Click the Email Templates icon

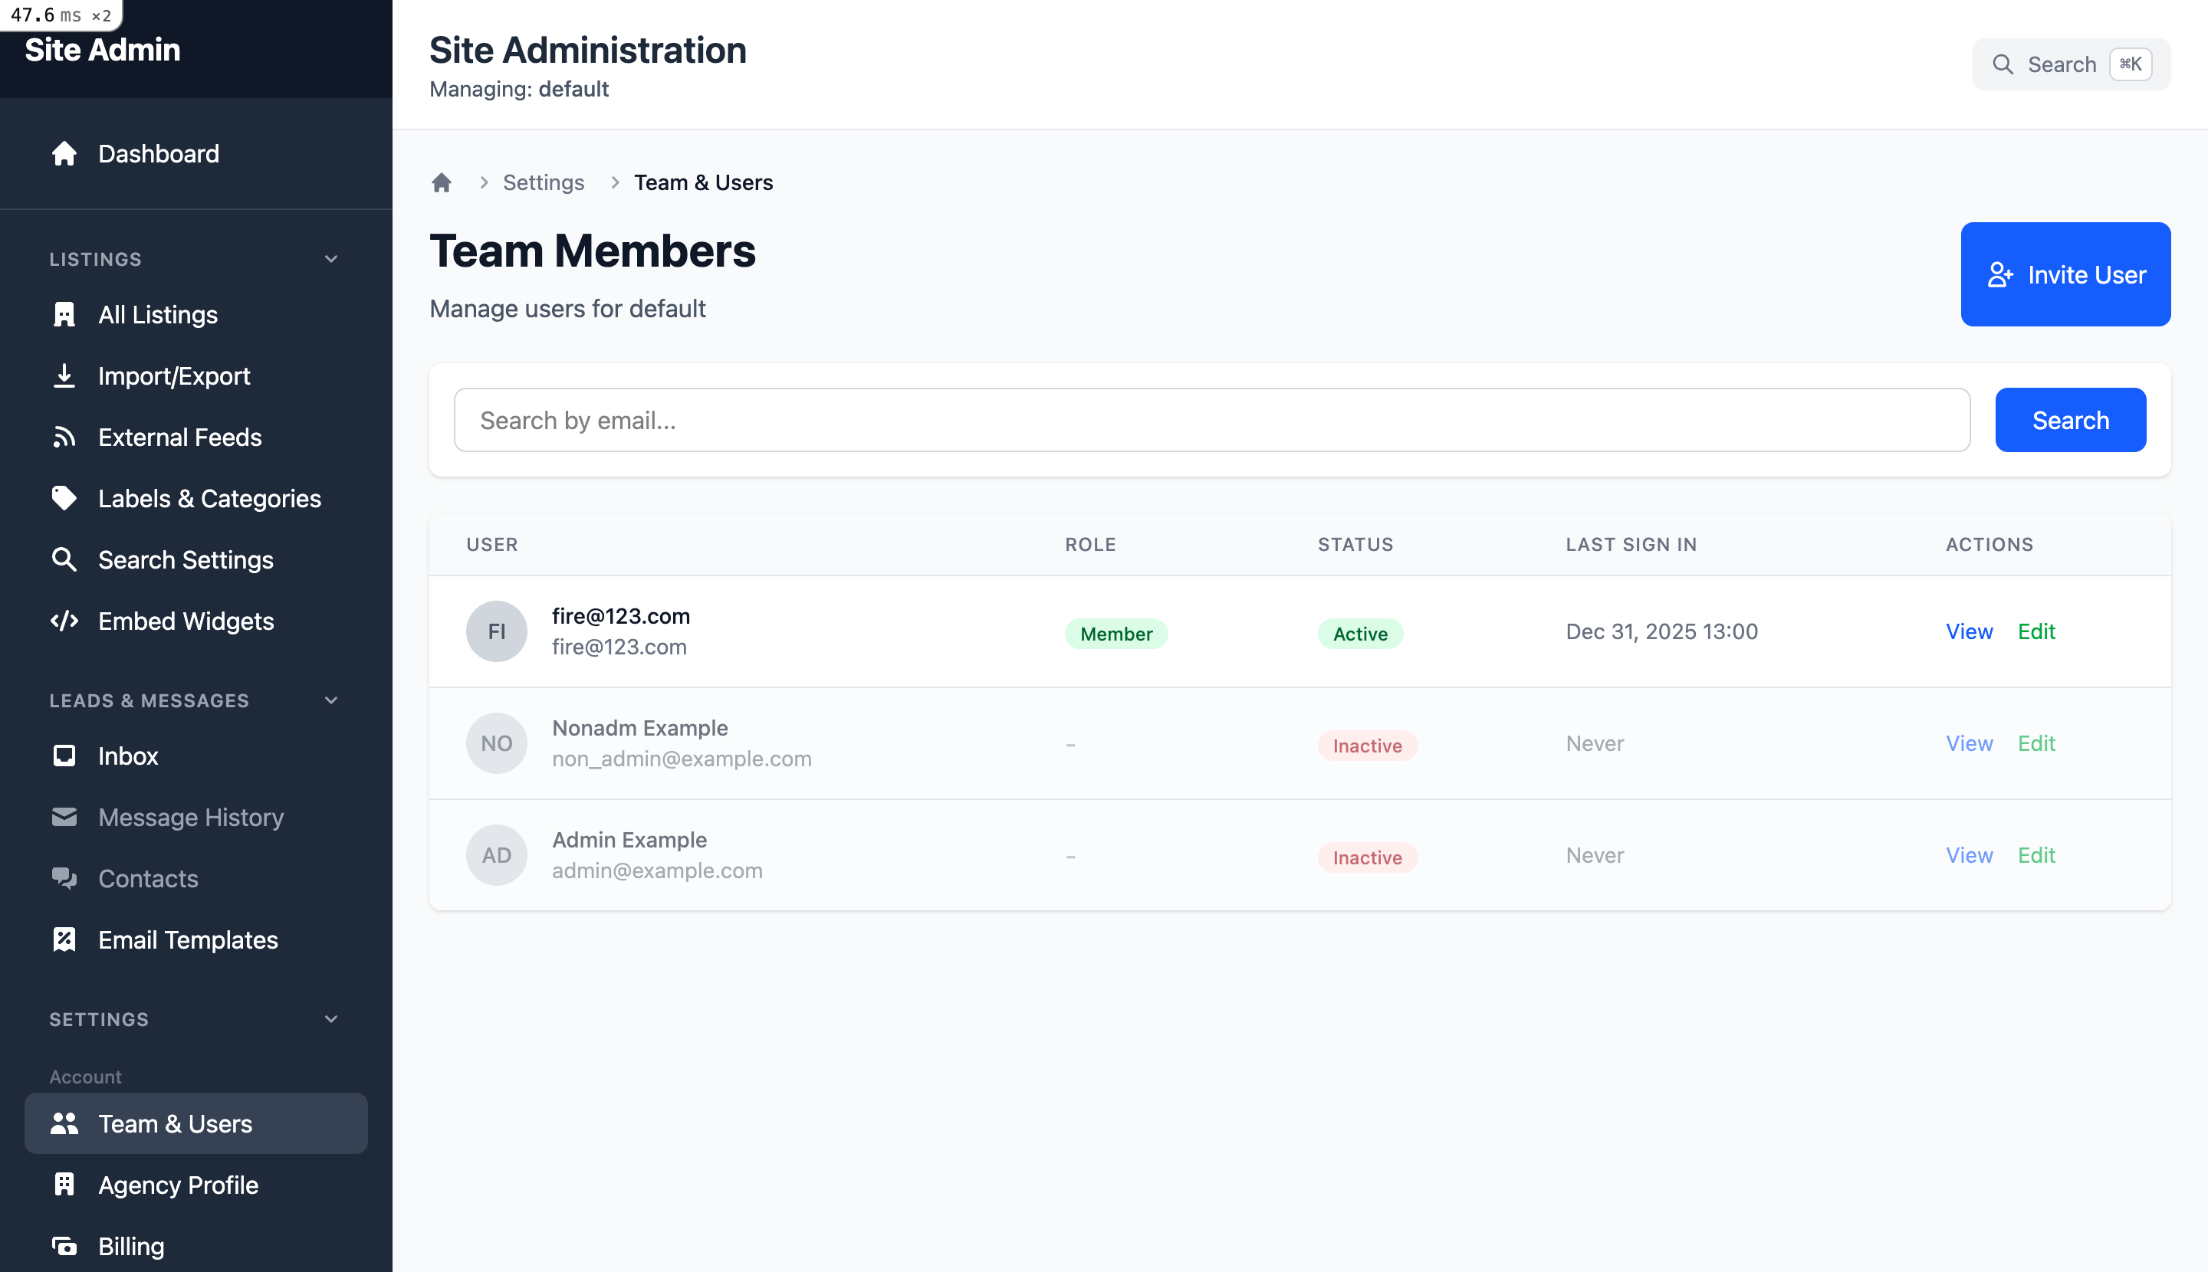coord(64,939)
